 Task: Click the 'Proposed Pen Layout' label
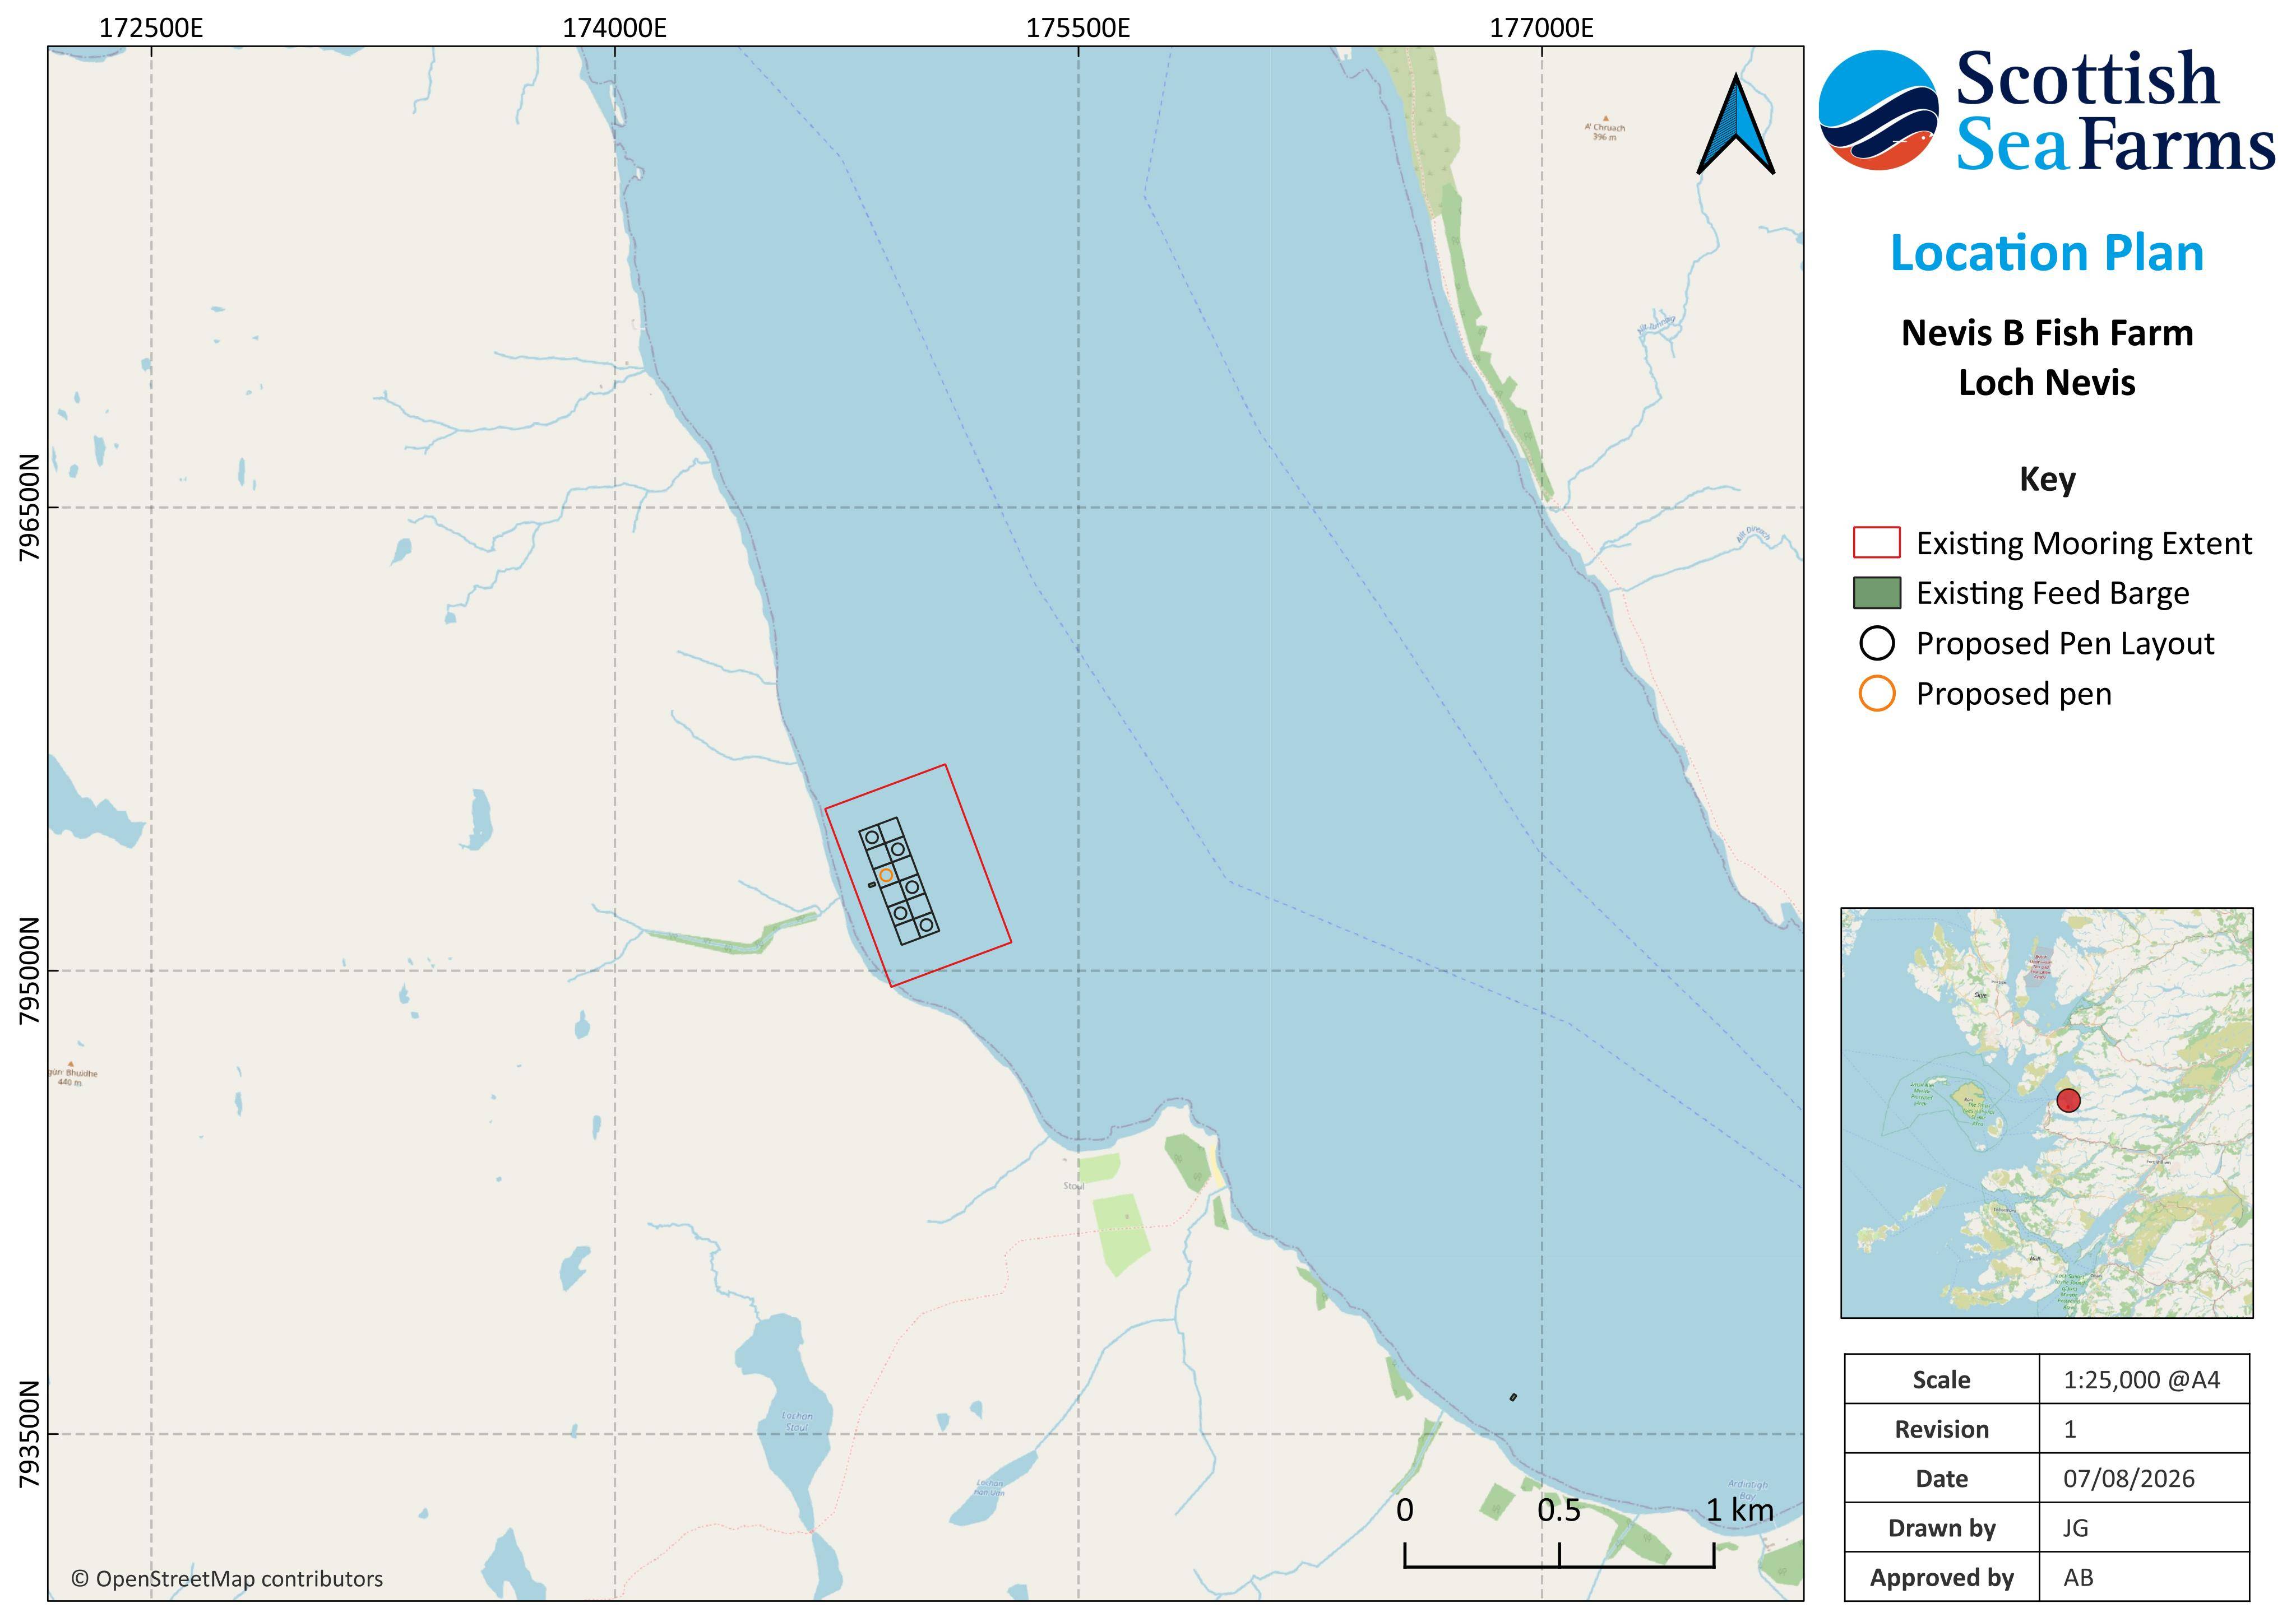[x=2065, y=644]
